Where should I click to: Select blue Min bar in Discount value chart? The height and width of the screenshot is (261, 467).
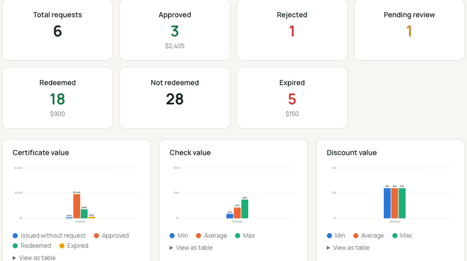[387, 203]
